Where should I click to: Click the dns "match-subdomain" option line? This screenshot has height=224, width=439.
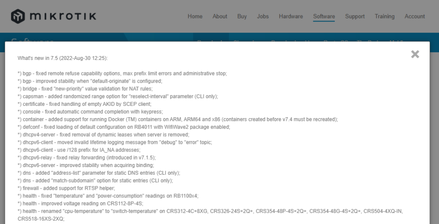pos(95,180)
